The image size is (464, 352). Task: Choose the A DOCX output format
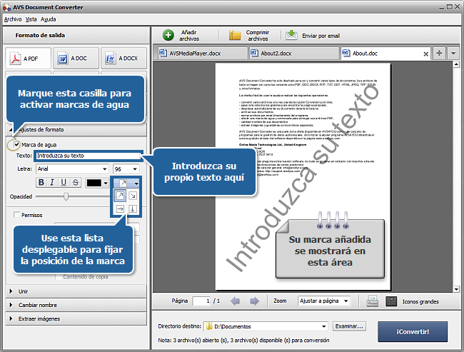coord(119,58)
